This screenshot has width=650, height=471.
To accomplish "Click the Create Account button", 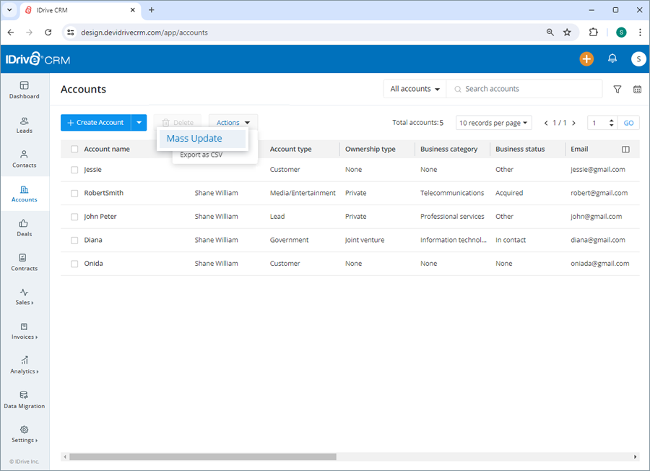I will pyautogui.click(x=97, y=122).
